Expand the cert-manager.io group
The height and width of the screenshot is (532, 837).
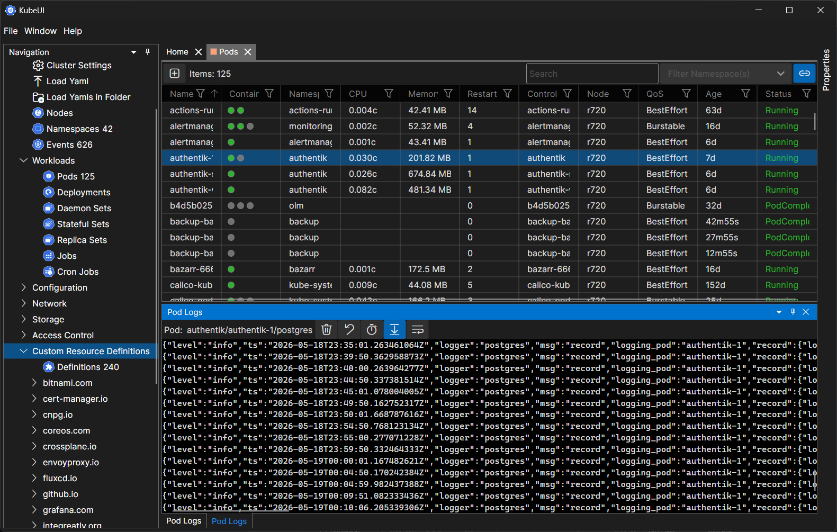(34, 399)
